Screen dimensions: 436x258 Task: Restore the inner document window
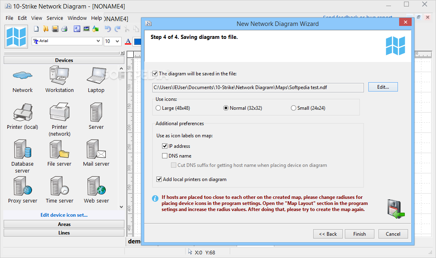point(419,17)
